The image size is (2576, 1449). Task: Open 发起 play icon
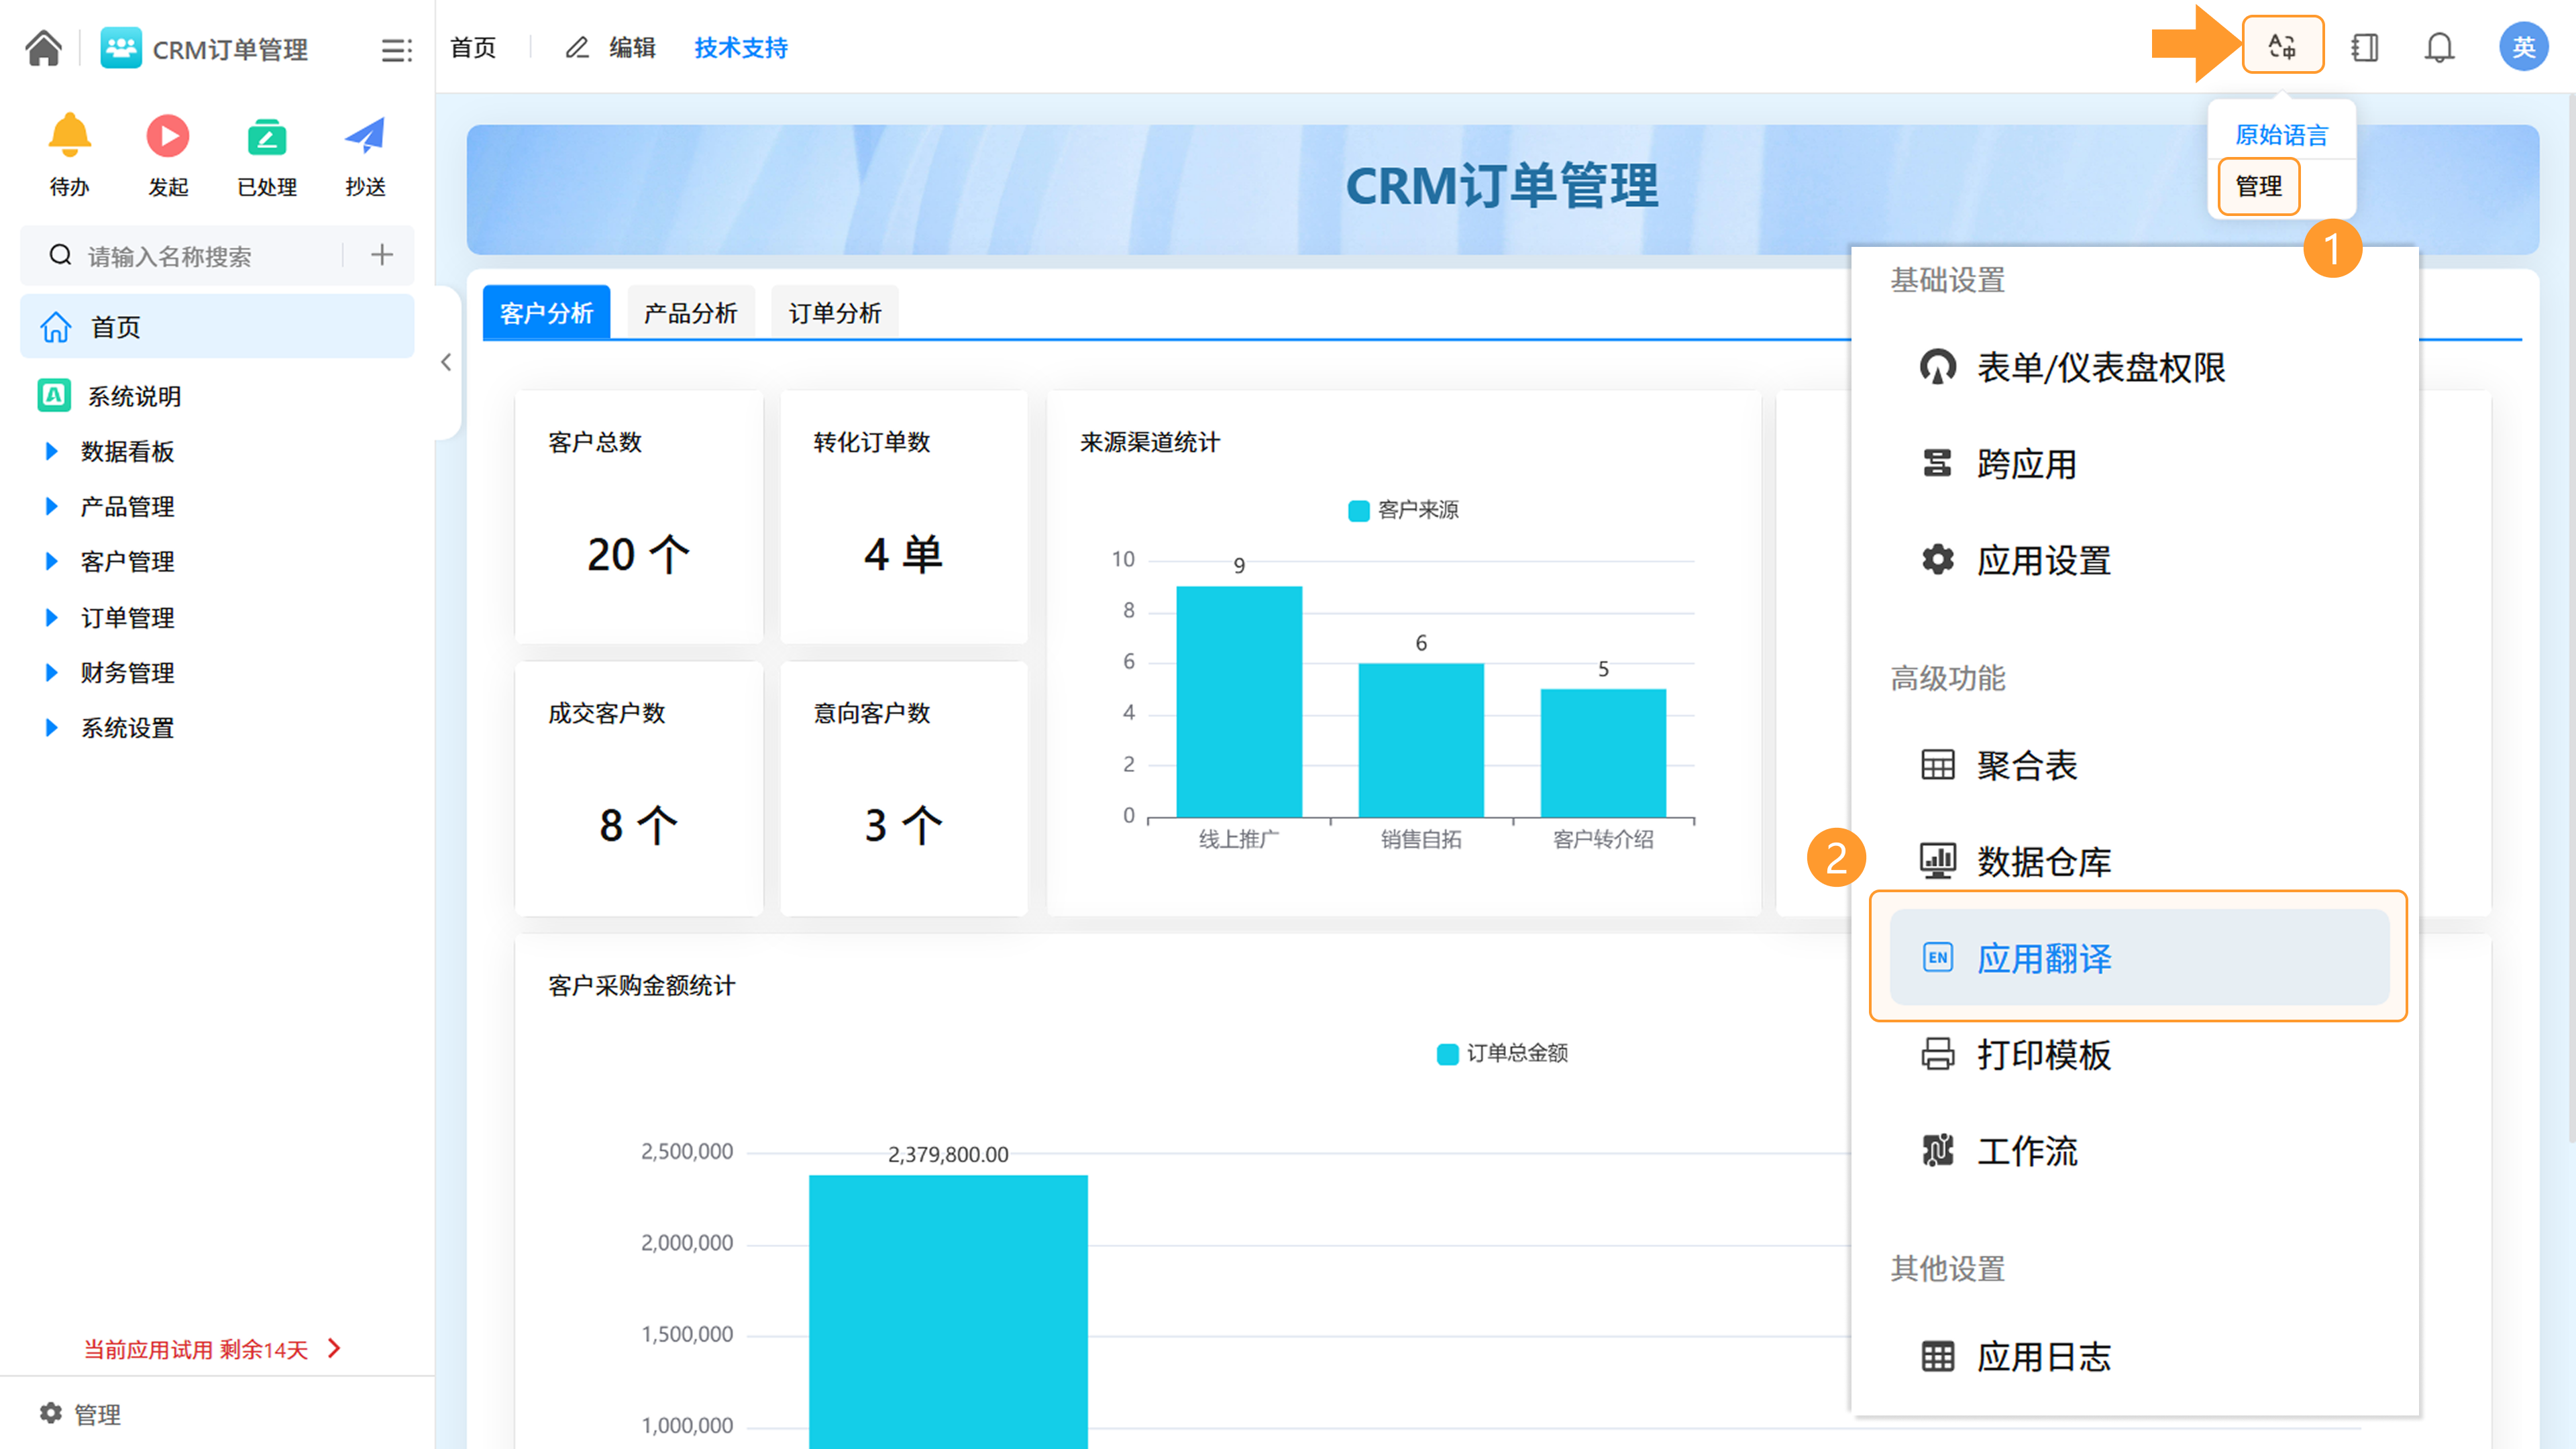[167, 136]
